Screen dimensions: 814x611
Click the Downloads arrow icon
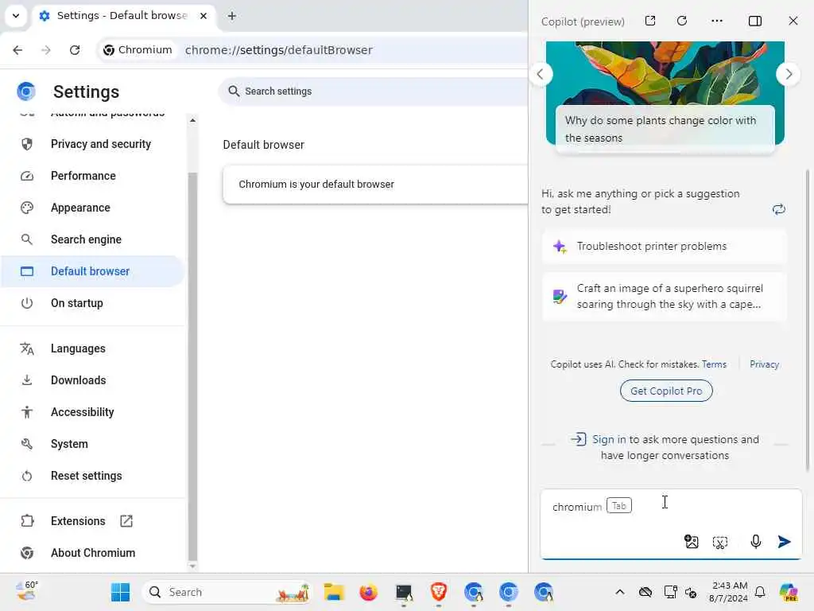tap(27, 380)
